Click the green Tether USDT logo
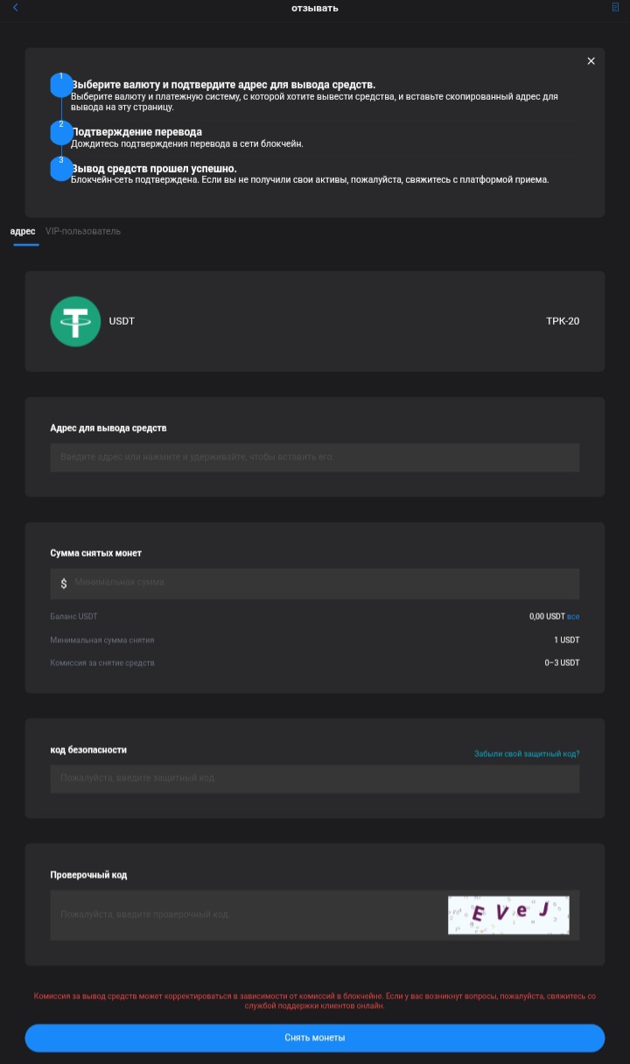This screenshot has height=1064, width=630. click(x=76, y=321)
